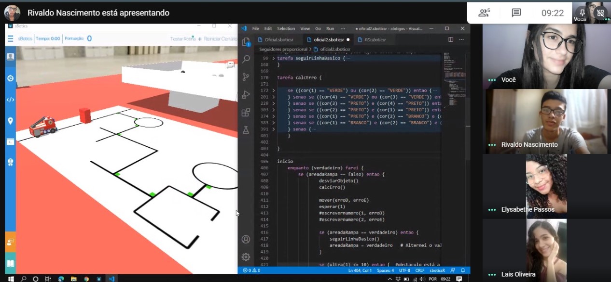Open VS Code Source Control view

(246, 77)
